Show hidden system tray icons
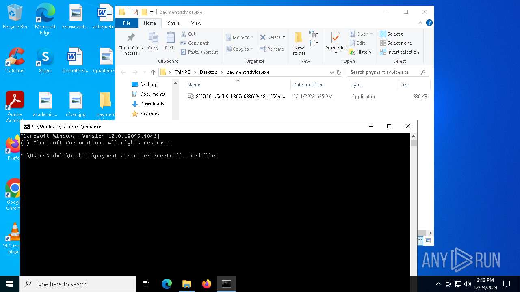The image size is (520, 292). click(x=438, y=284)
